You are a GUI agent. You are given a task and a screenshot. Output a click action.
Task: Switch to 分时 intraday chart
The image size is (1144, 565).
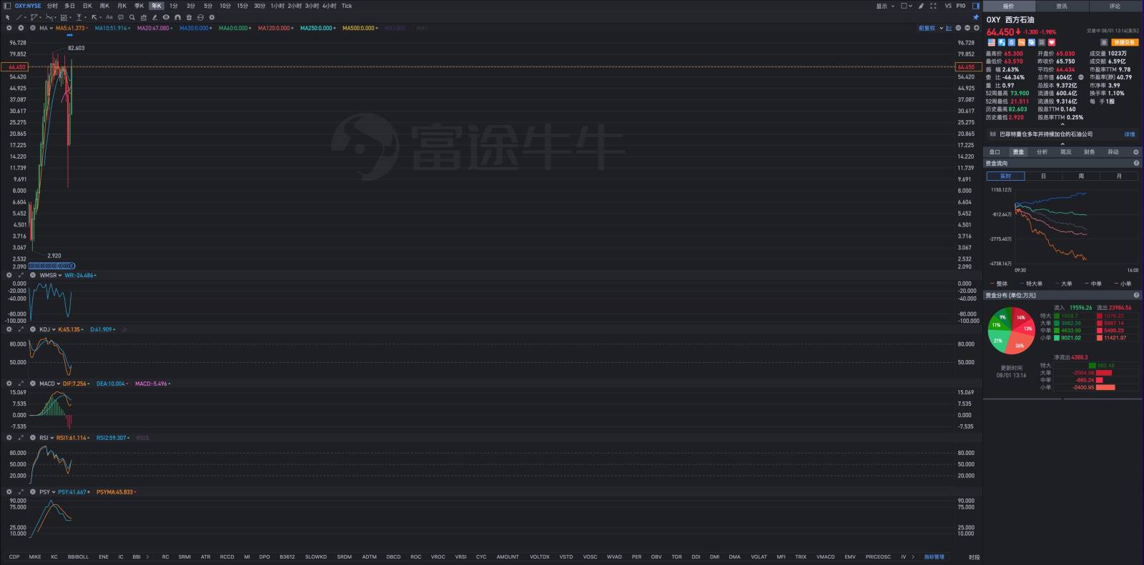coord(52,6)
